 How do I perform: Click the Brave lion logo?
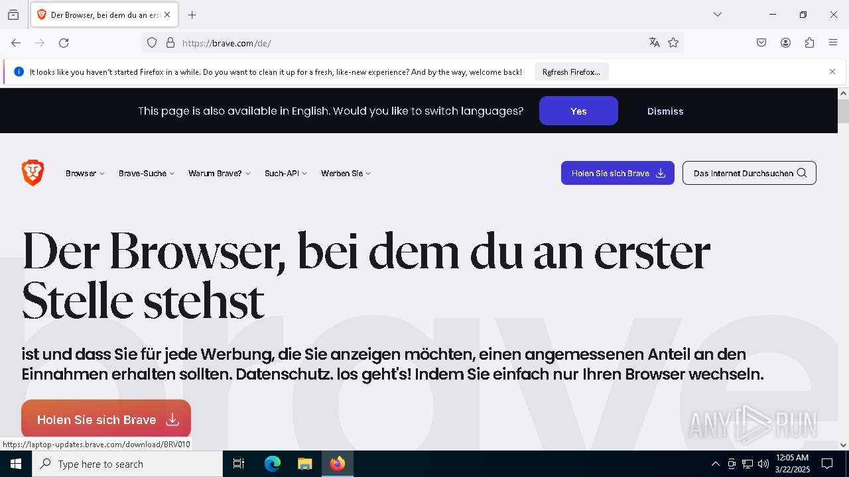33,173
